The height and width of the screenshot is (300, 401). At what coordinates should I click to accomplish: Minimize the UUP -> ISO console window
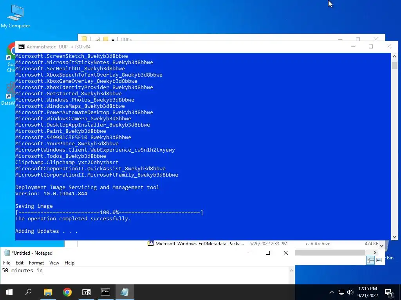coord(353,47)
